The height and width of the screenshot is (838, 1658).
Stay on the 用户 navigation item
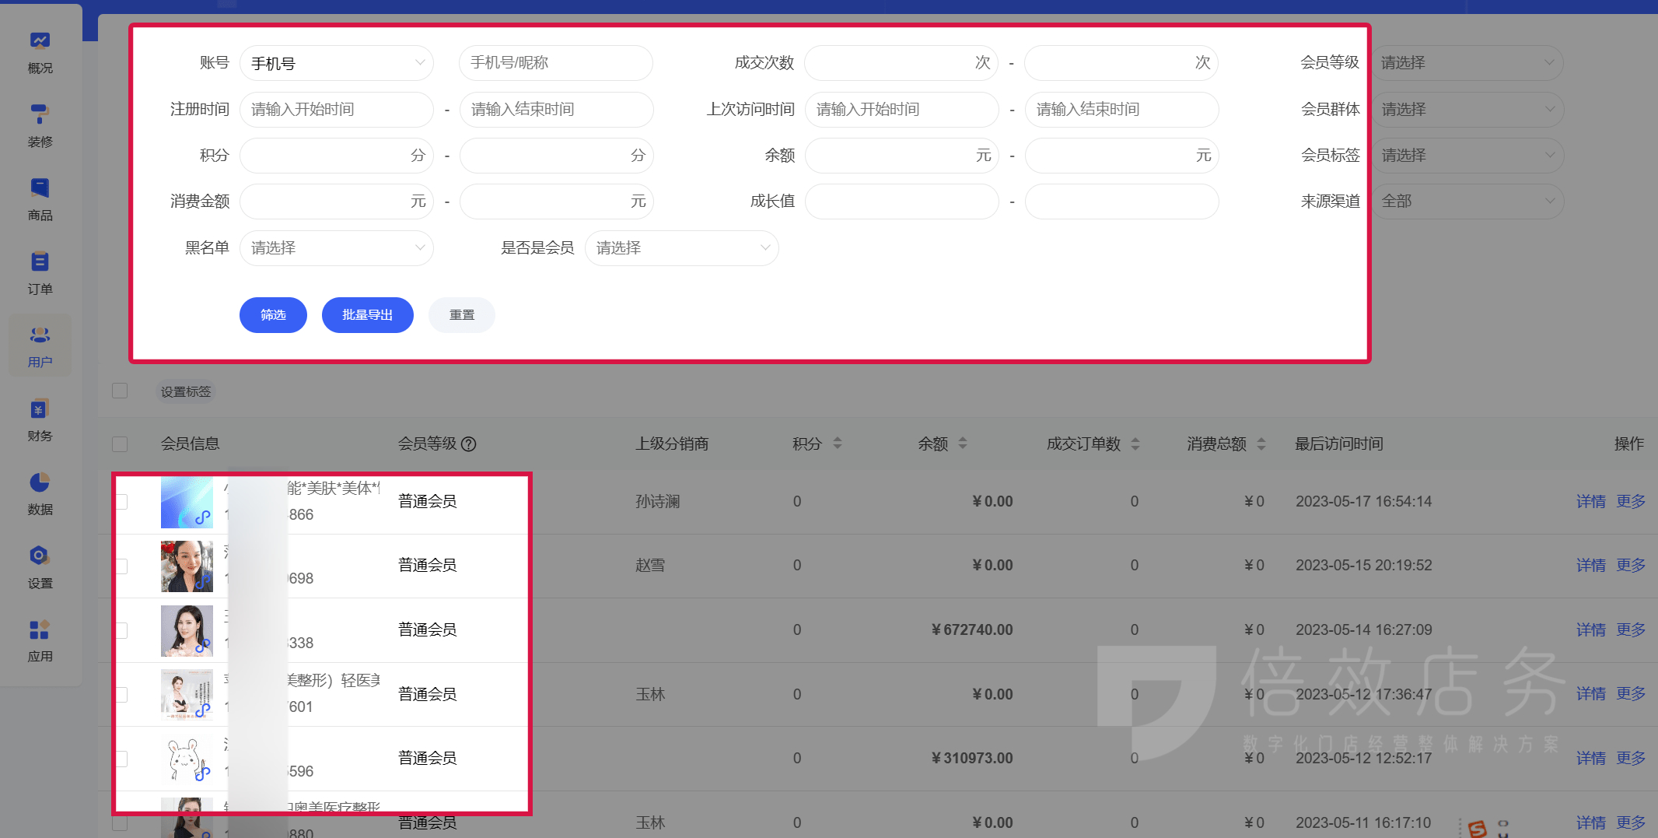click(40, 345)
